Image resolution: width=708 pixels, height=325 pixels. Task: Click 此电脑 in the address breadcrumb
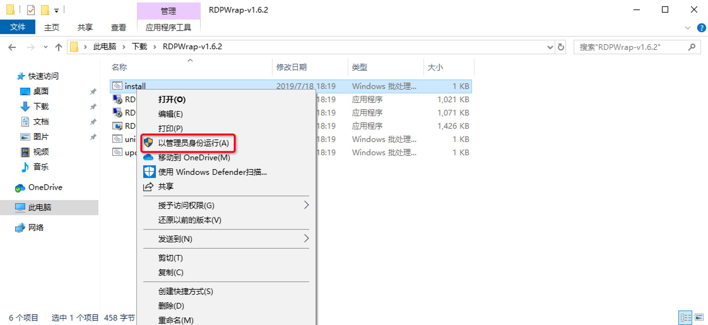click(104, 47)
